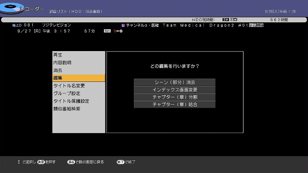Screen dimensions: 308x173
Task: Click the 録画リスト（HDD：放送番組） heading
Action: point(76,12)
